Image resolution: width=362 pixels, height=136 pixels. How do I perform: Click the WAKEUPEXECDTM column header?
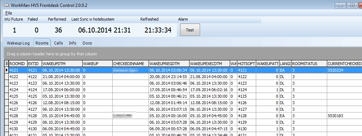click(x=210, y=64)
